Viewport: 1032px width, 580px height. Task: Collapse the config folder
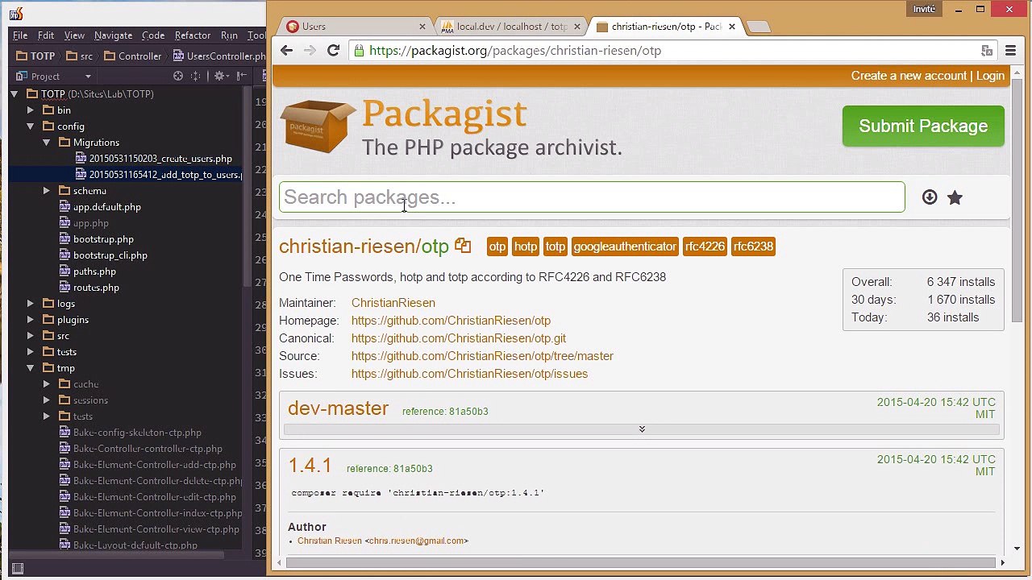(31, 126)
